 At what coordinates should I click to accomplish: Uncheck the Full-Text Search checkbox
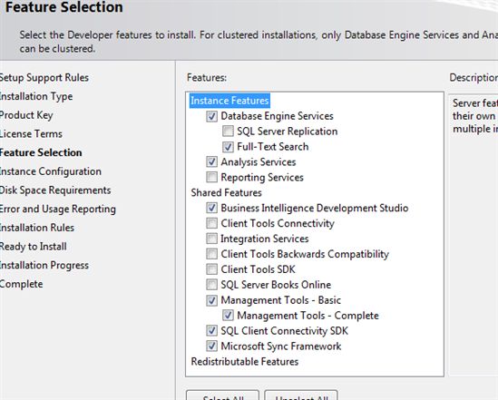[x=228, y=147]
